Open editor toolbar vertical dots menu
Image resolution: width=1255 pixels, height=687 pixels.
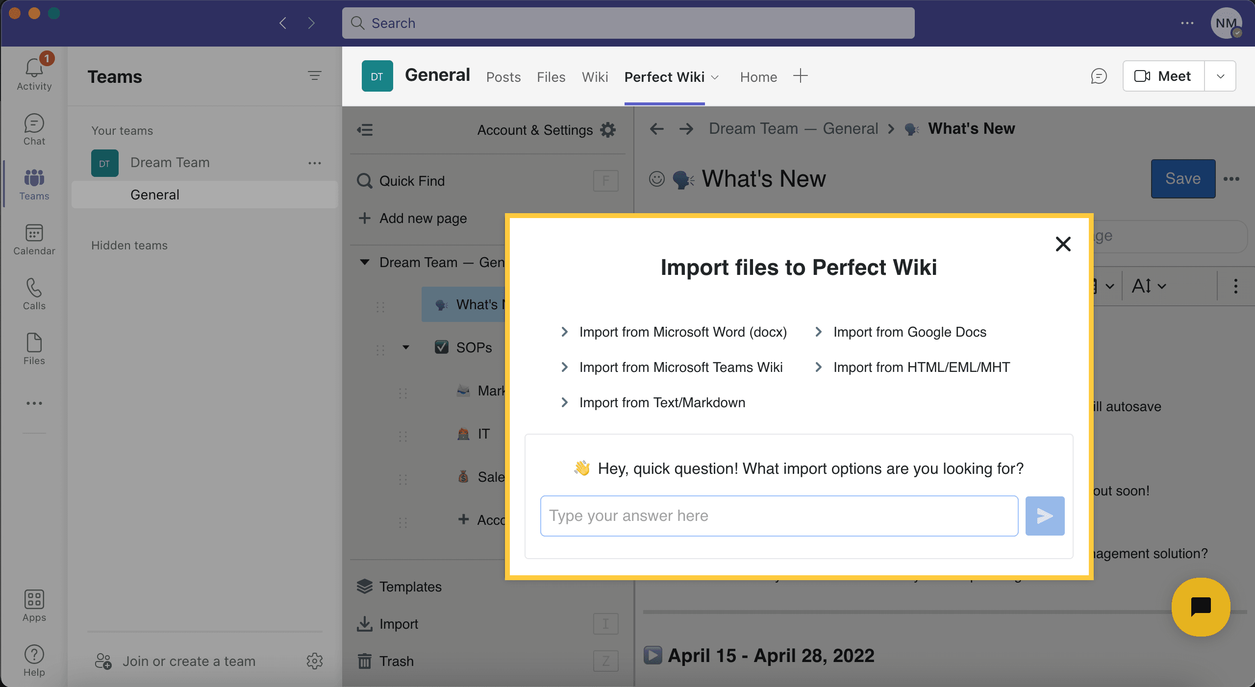(1235, 286)
